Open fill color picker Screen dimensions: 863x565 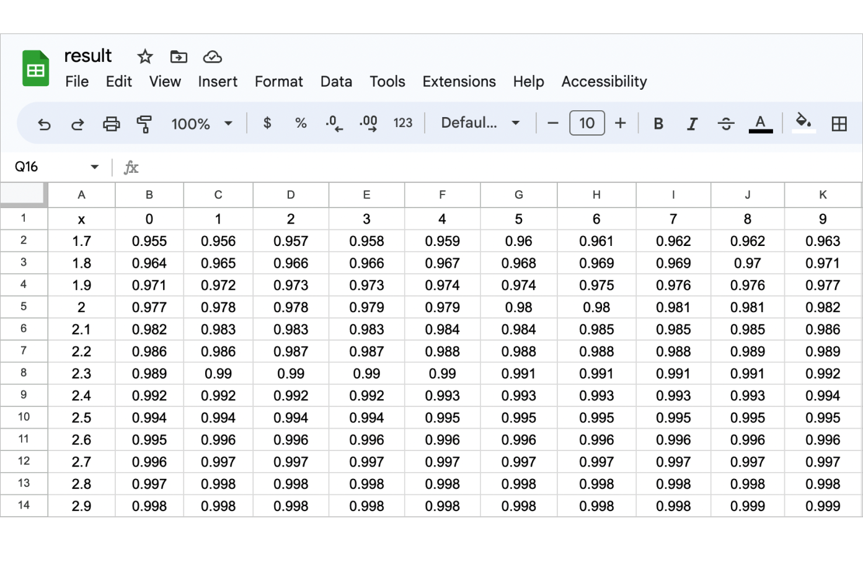(x=803, y=123)
